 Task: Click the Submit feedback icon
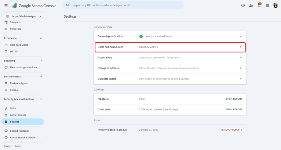click(x=6, y=131)
